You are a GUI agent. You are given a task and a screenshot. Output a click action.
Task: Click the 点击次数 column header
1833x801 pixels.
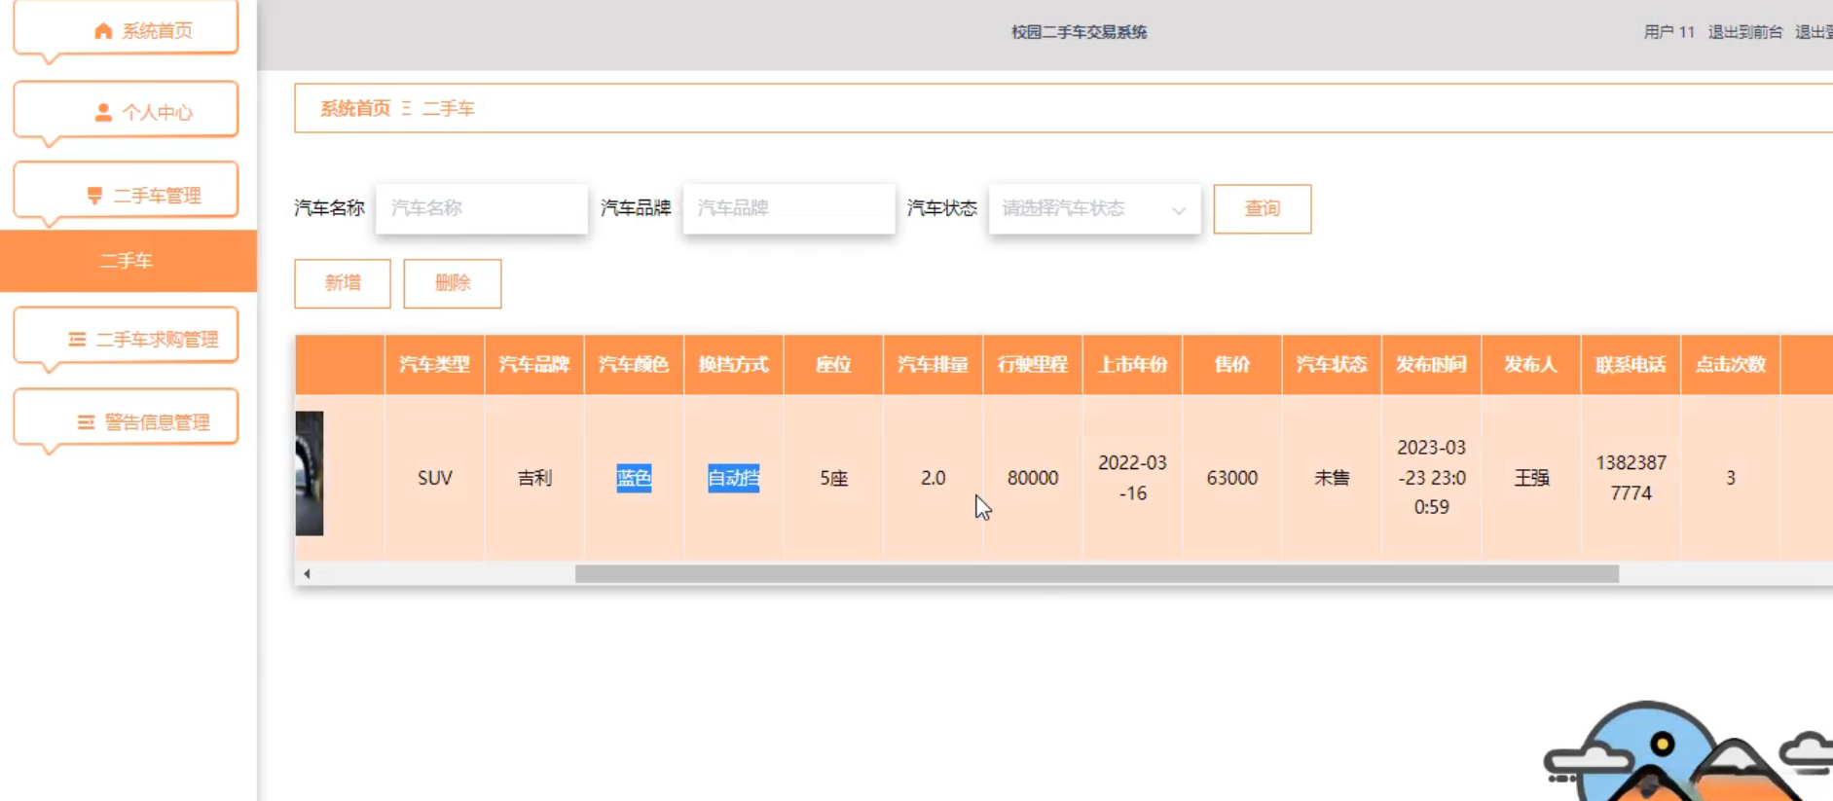tap(1731, 365)
